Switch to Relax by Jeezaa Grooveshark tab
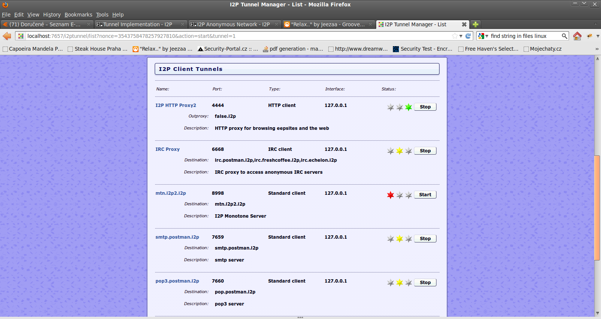The image size is (601, 319). [328, 24]
